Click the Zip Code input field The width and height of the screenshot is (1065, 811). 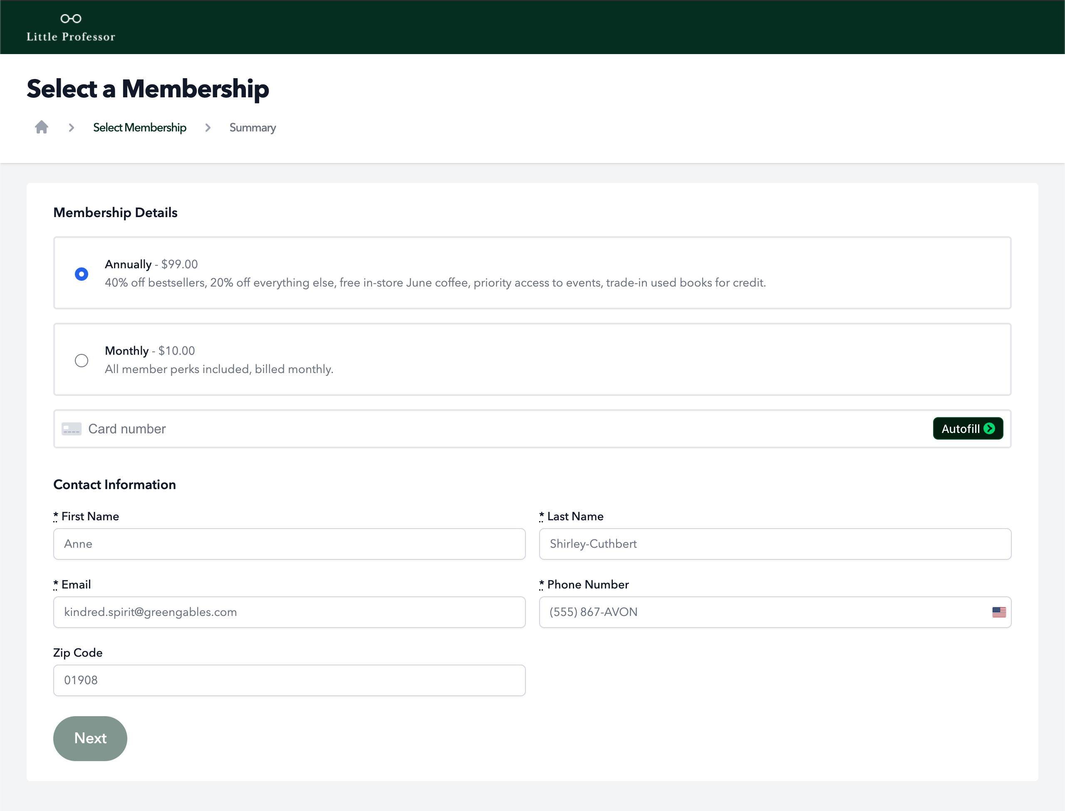pyautogui.click(x=290, y=680)
